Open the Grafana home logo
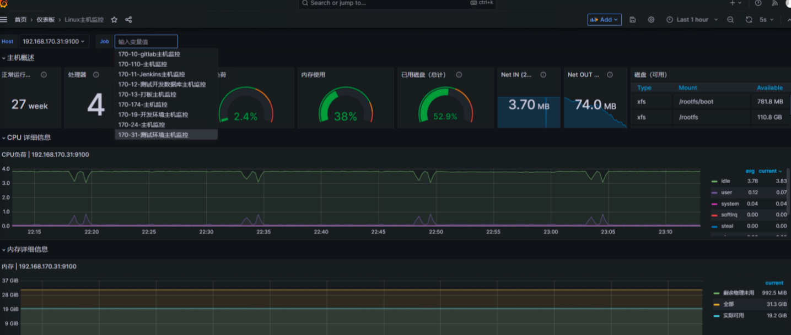Viewport: 791px width, 335px height. pyautogui.click(x=4, y=3)
